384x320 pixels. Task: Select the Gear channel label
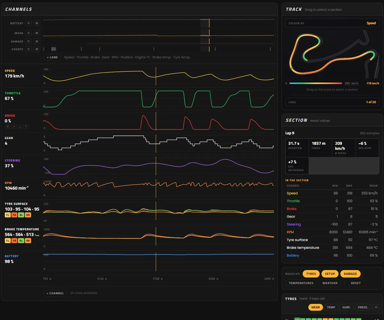[x=9, y=138]
